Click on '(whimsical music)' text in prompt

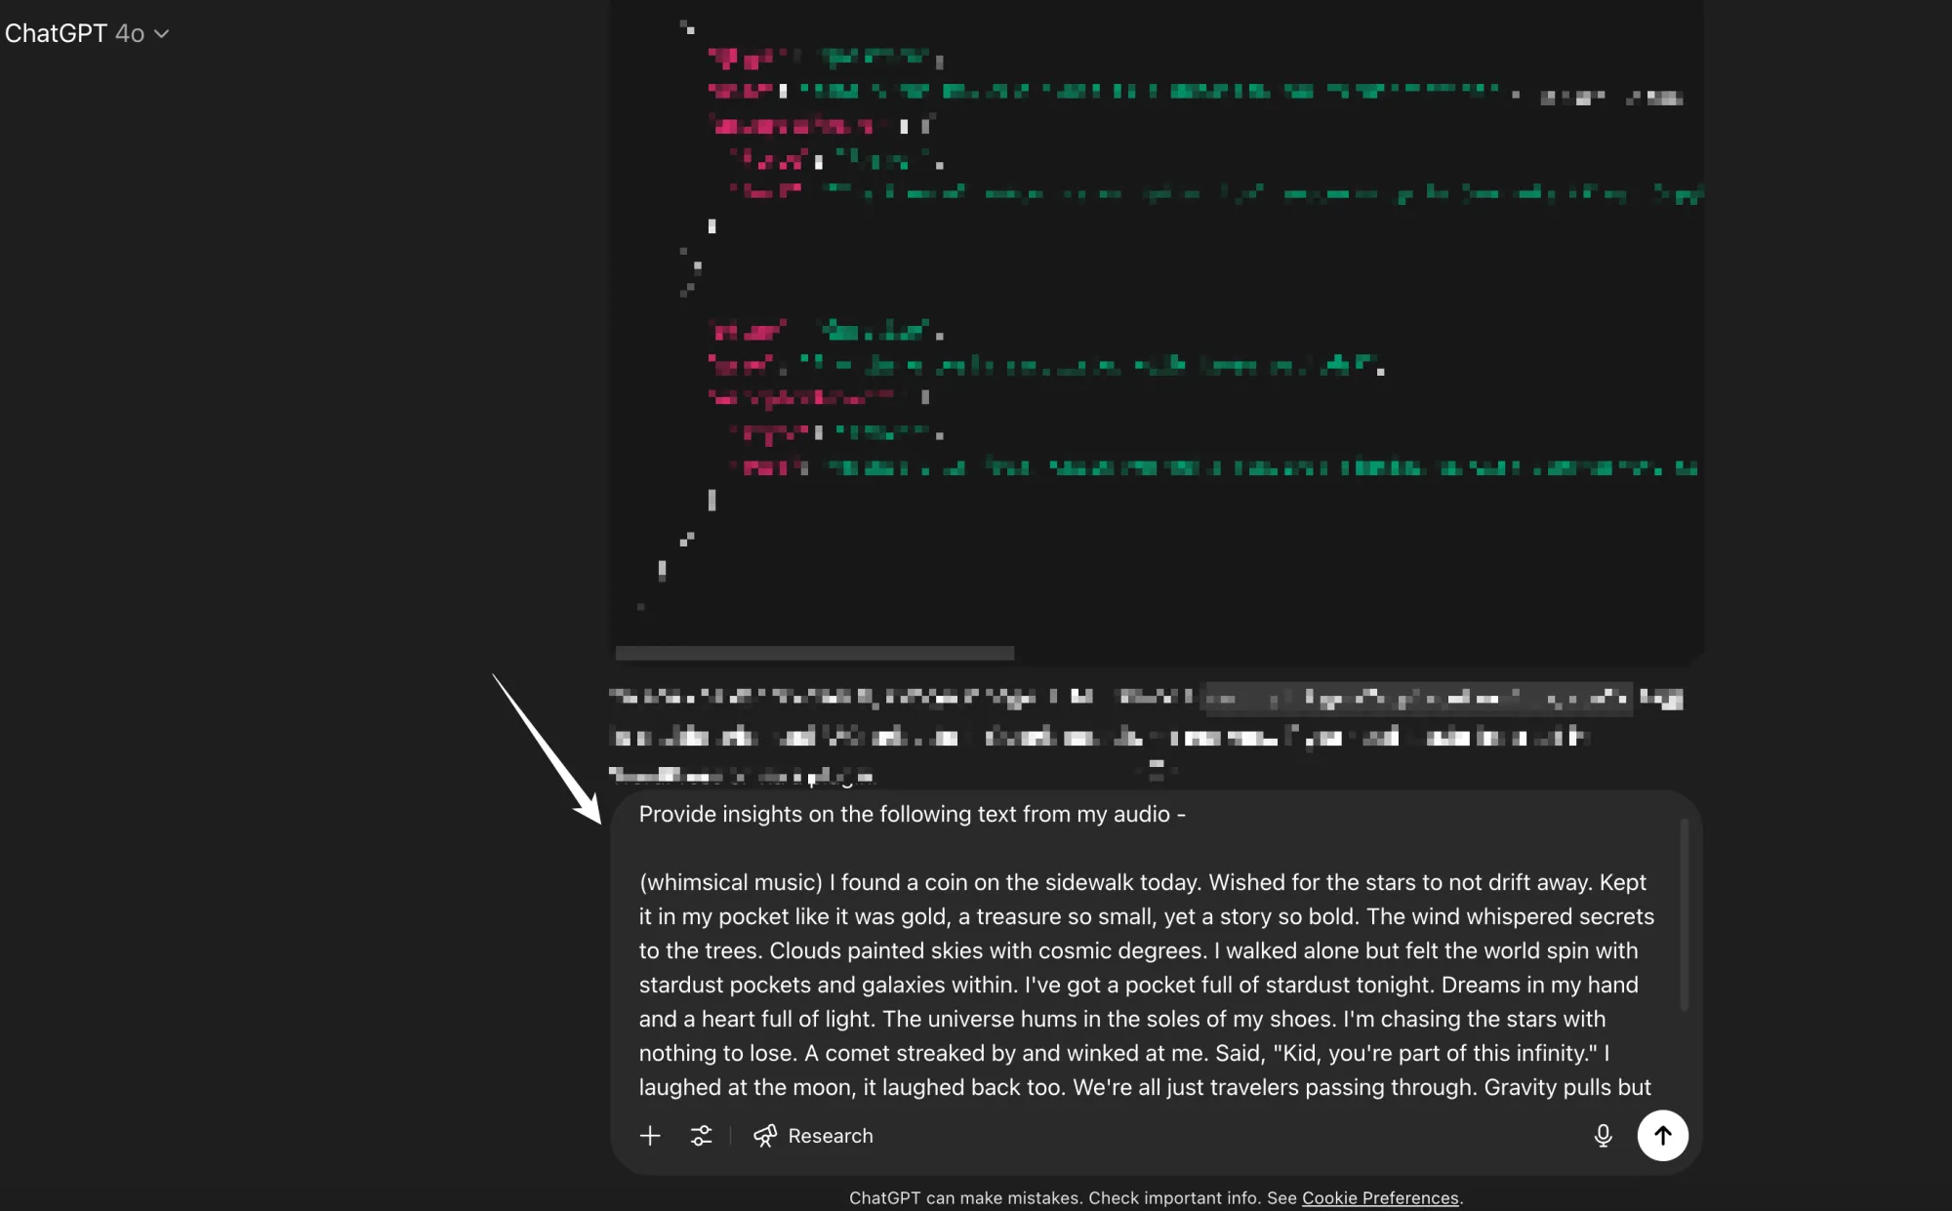point(731,882)
